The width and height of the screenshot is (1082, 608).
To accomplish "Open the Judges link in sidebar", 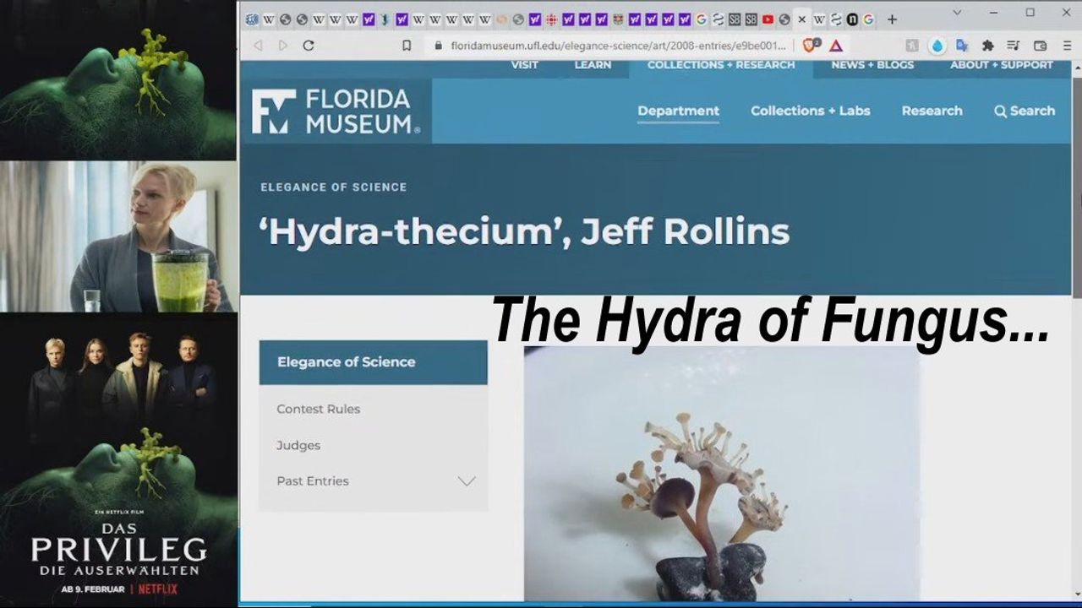I will point(298,445).
